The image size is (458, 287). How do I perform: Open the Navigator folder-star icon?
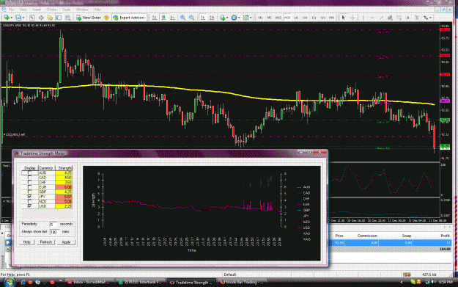pos(50,18)
